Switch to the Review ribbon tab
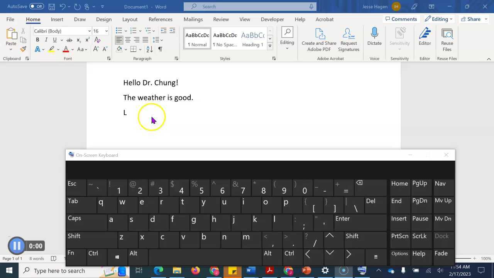 coord(221,19)
